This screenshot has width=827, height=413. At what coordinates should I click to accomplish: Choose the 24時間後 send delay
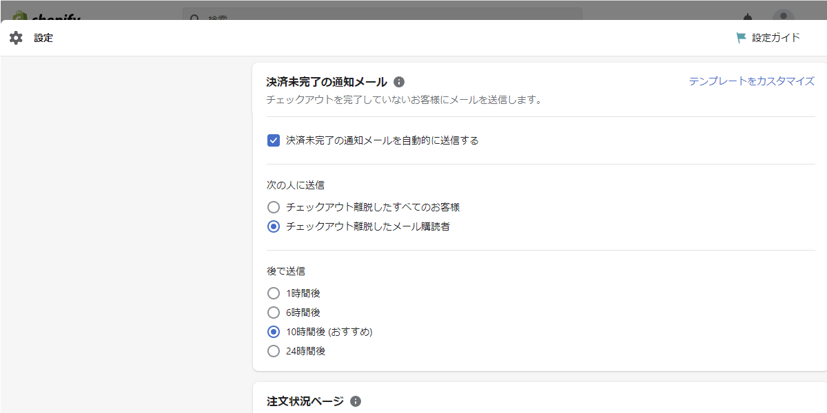tap(274, 351)
